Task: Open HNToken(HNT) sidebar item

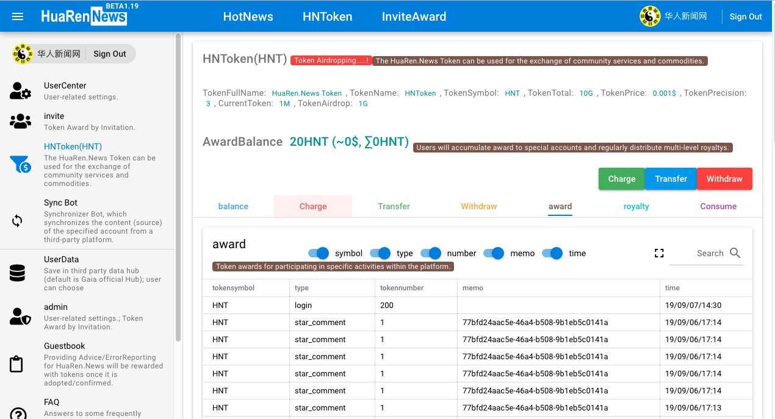Action: 87,165
